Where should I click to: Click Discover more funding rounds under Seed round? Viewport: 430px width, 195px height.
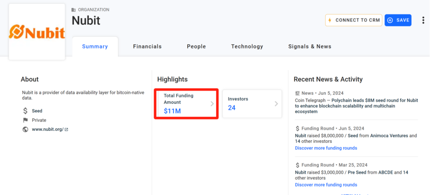(x=326, y=148)
